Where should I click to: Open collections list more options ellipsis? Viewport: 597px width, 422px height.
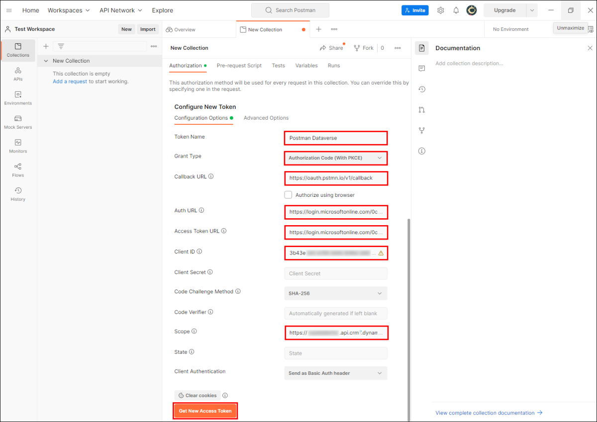154,46
